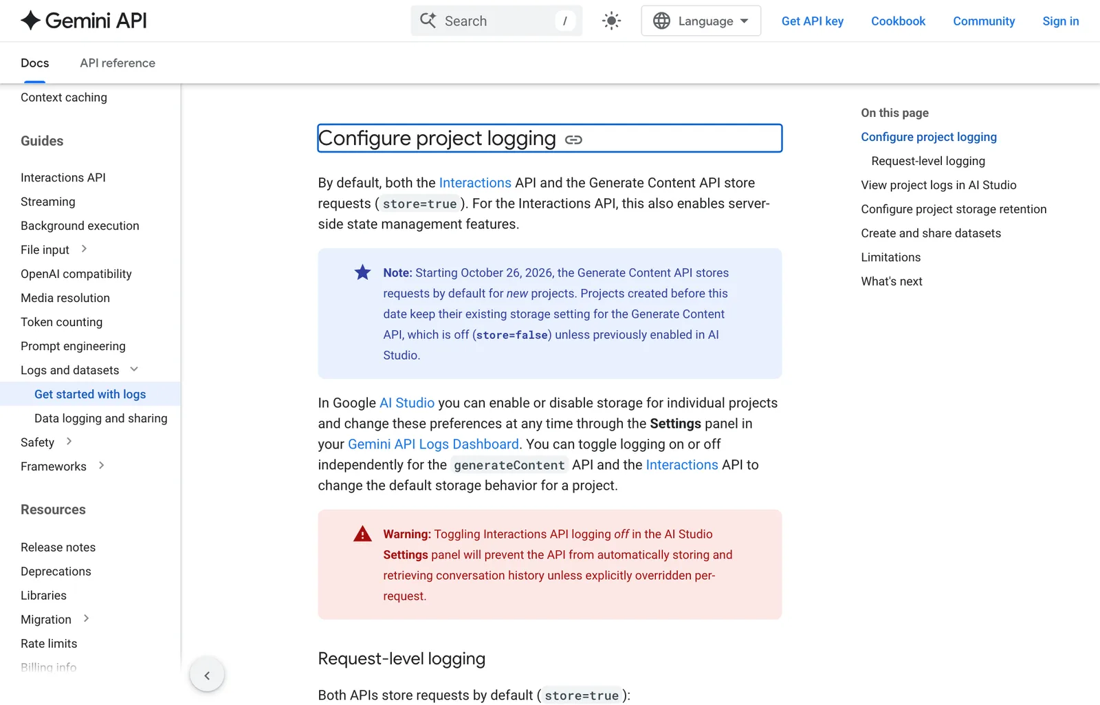Open Background execution guide
This screenshot has height=705, width=1100.
(x=80, y=226)
